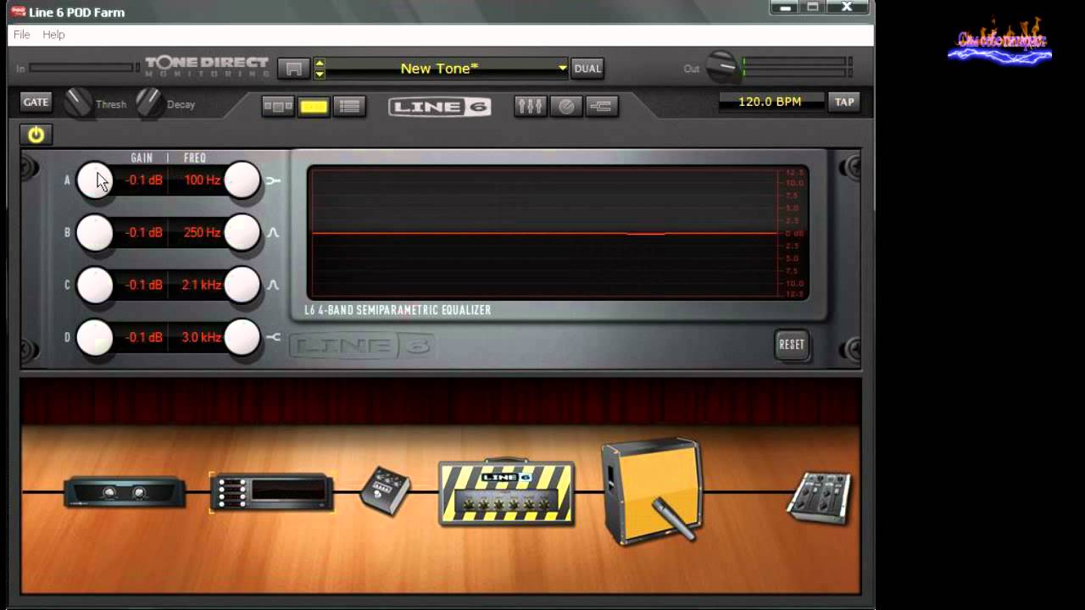Click the save tone disk icon
The width and height of the screenshot is (1085, 610).
pos(294,69)
